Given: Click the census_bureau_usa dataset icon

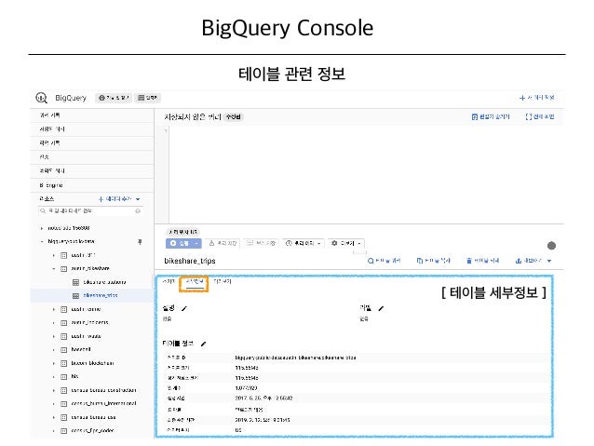Looking at the screenshot, I should (x=64, y=417).
